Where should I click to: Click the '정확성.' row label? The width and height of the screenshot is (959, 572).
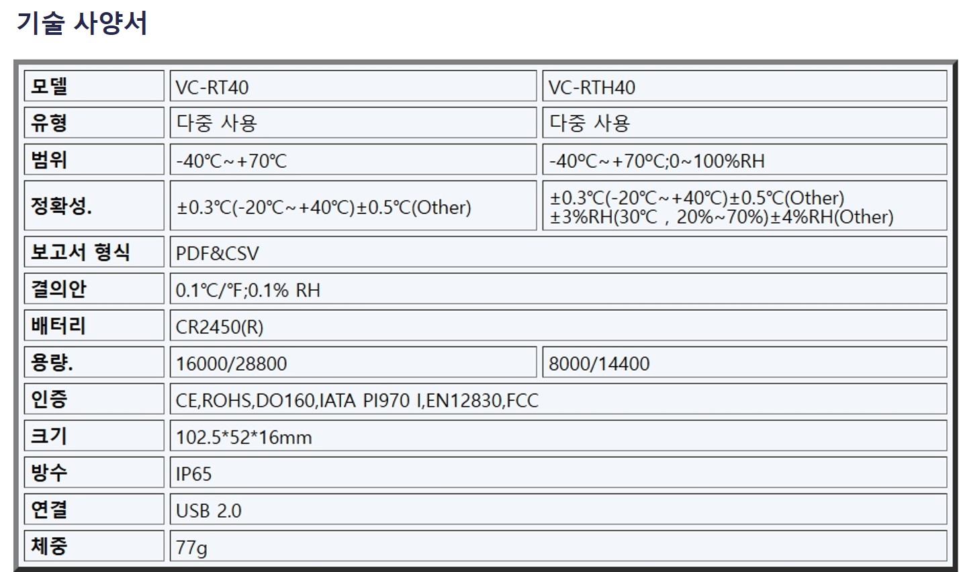(x=94, y=207)
